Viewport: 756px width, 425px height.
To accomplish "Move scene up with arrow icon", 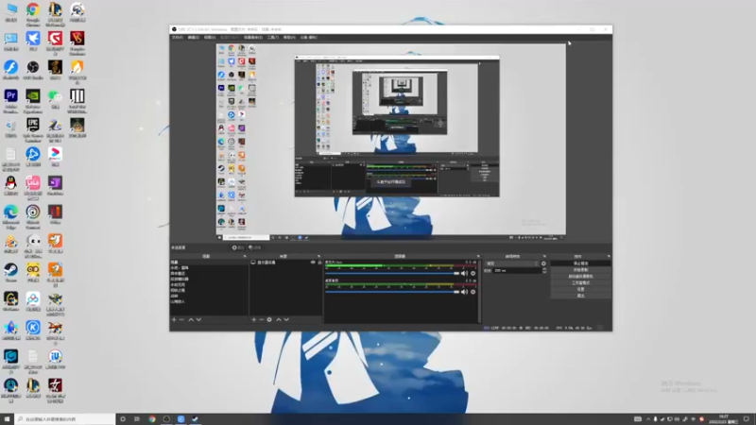I will tap(191, 319).
